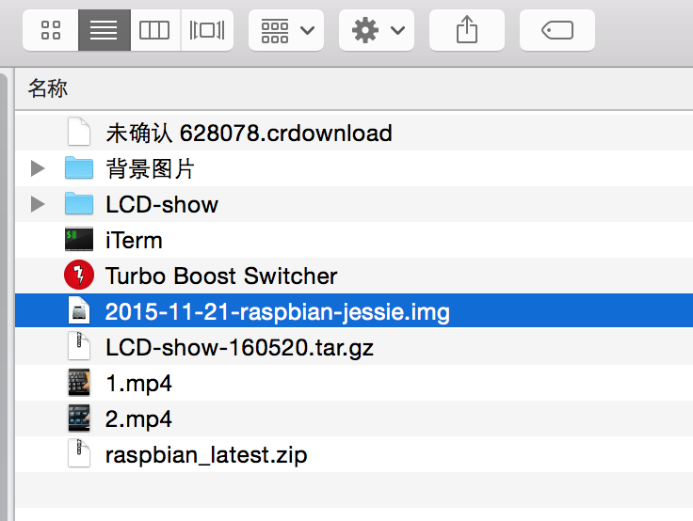Click the LCD-show folder icon
Viewport: 693px width, 521px height.
point(79,203)
